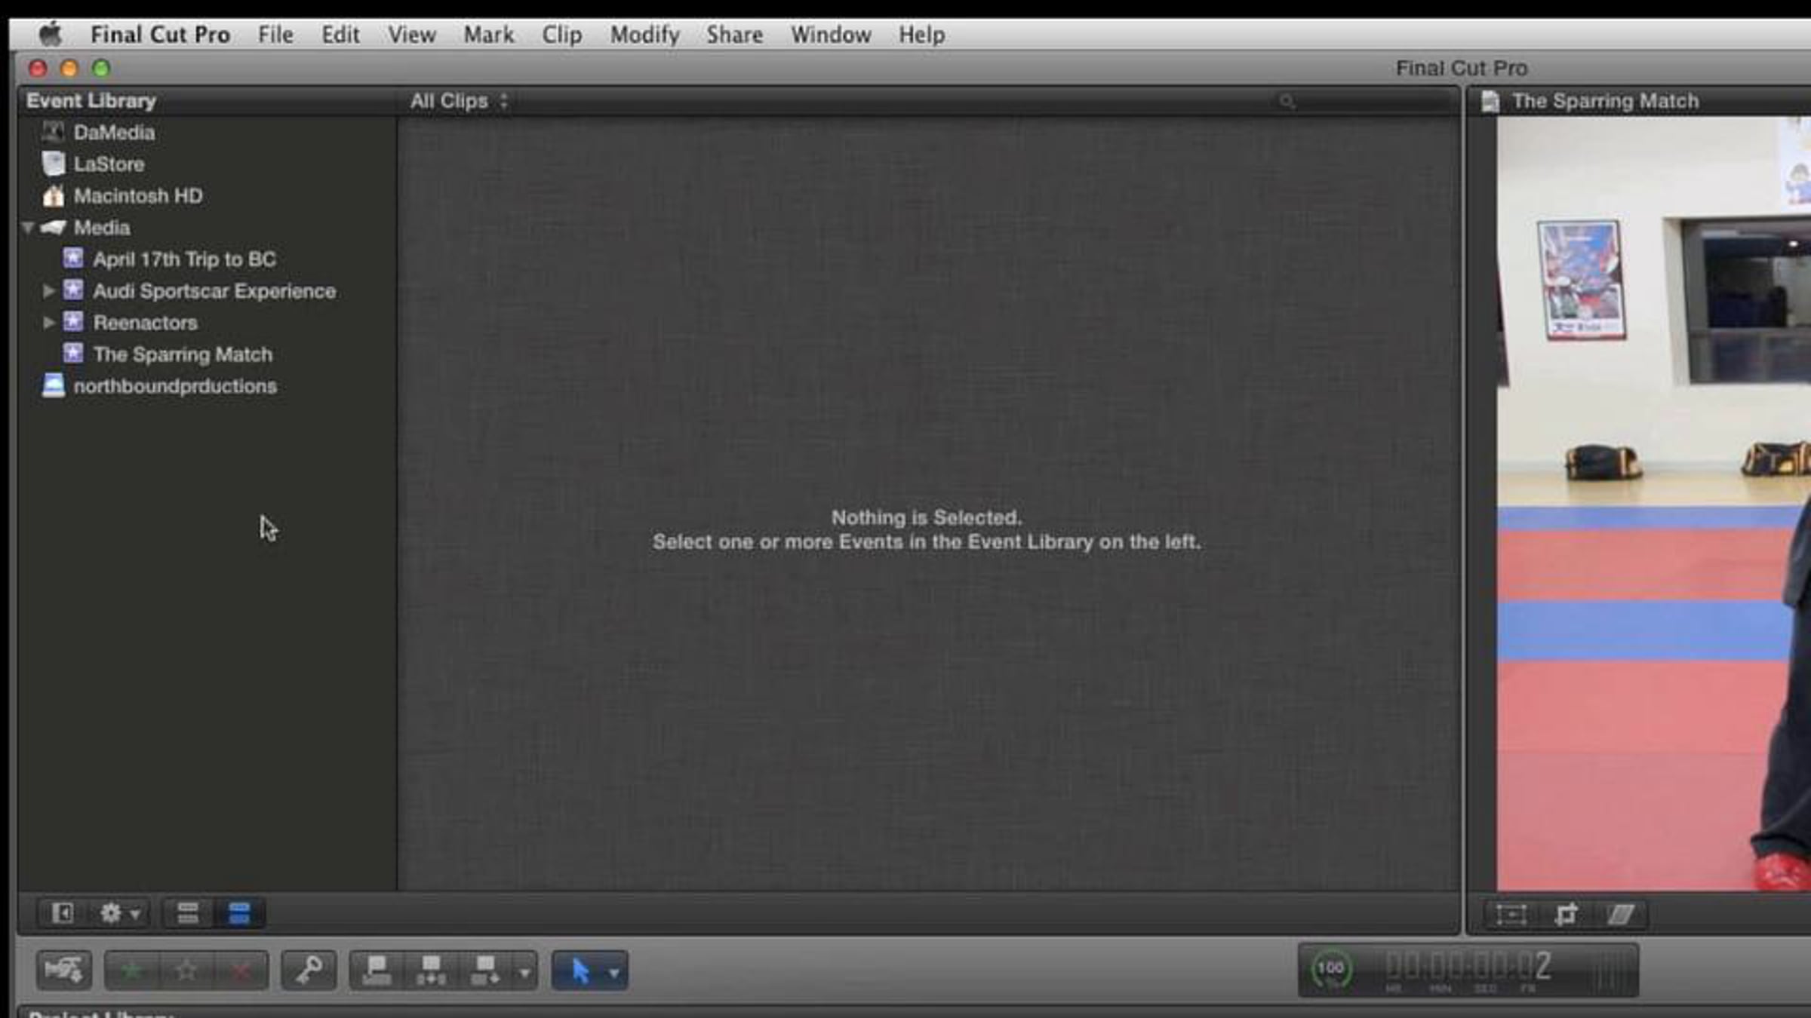Image resolution: width=1811 pixels, height=1018 pixels.
Task: Click the timecode display
Action: coord(1468,970)
